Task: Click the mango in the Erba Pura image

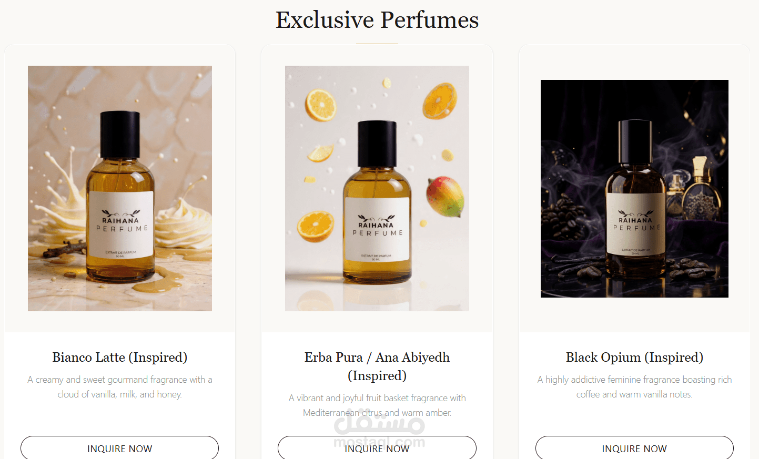Action: coord(445,197)
